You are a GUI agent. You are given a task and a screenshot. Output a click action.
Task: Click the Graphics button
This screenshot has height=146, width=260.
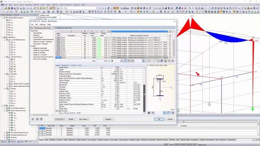[x=108, y=119]
